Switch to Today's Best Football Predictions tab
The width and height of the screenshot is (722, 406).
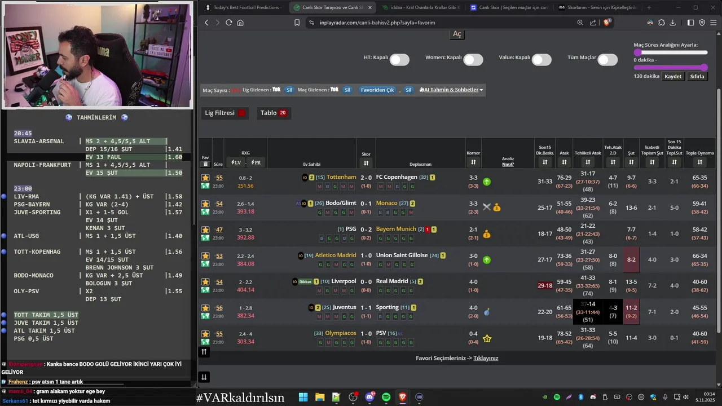point(243,7)
